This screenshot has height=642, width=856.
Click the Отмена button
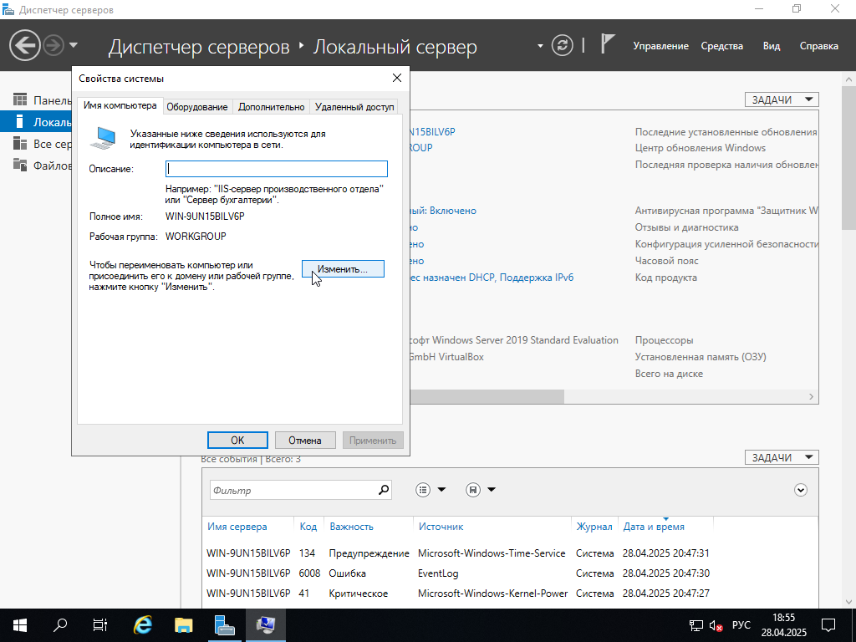click(x=304, y=440)
